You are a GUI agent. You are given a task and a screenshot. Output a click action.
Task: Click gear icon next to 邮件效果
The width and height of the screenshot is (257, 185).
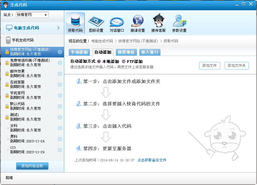coord(60,74)
